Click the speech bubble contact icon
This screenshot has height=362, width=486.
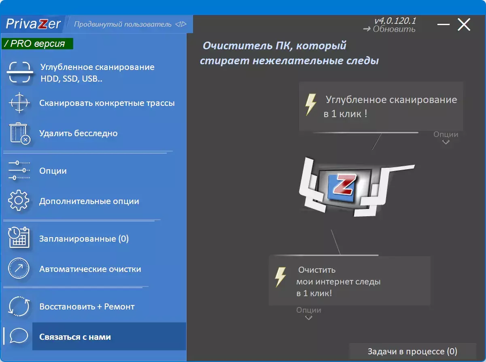[x=19, y=336]
